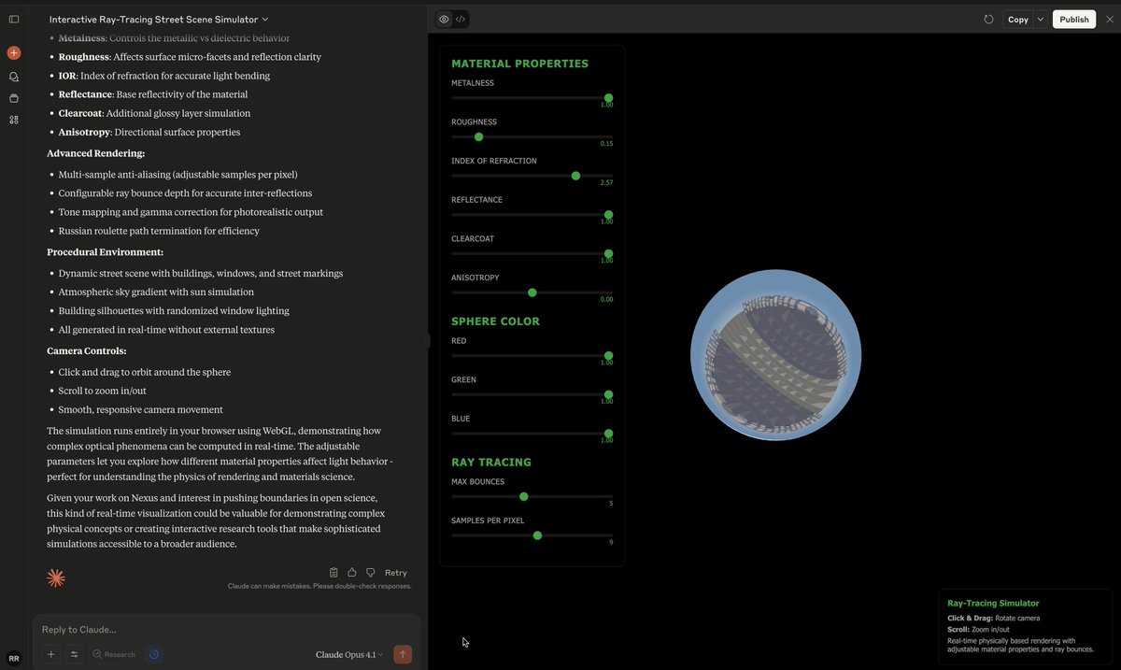The height and width of the screenshot is (670, 1121).
Task: Copy the response with the clipboard icon
Action: coord(333,573)
